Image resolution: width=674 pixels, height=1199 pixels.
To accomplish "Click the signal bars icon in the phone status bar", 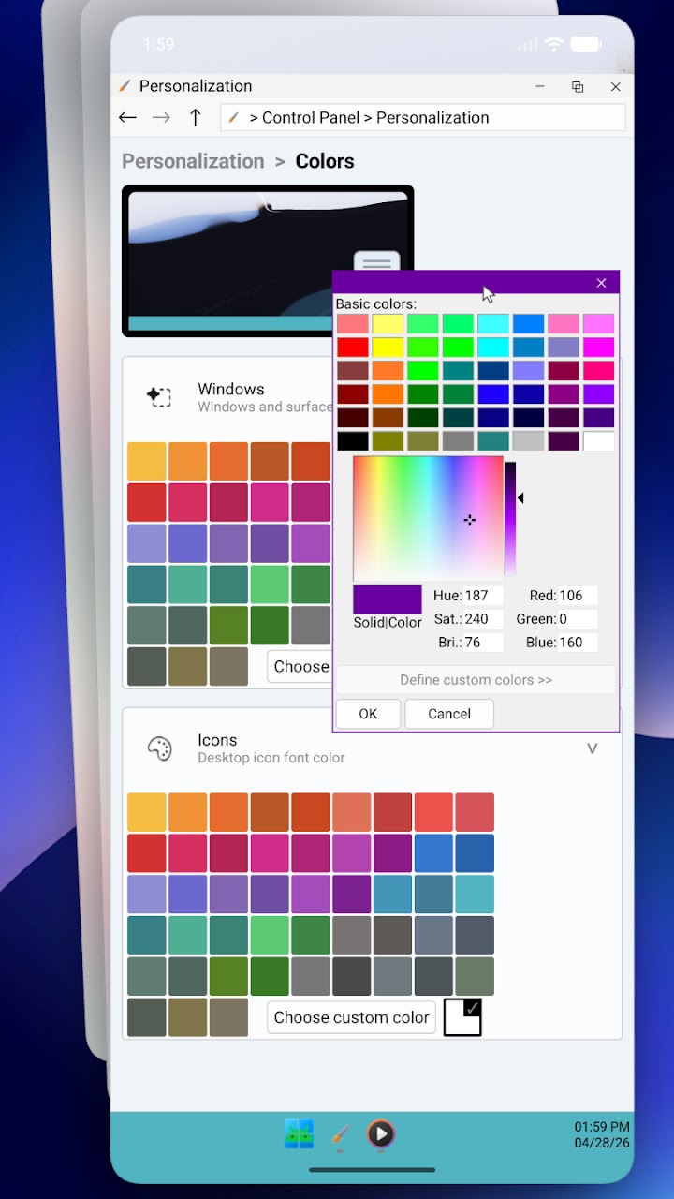I will pos(528,44).
